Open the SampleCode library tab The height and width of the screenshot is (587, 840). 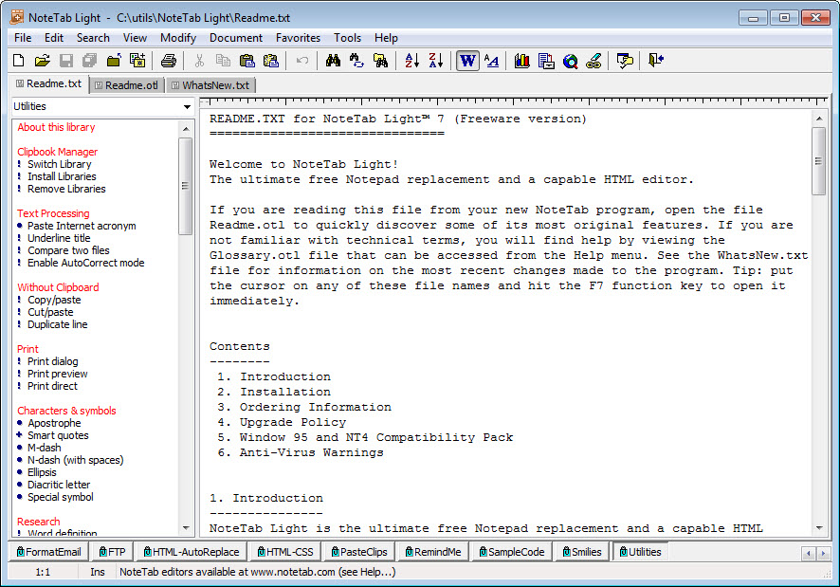tap(512, 552)
